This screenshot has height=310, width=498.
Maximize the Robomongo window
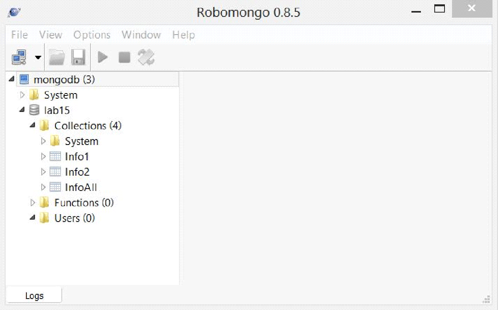[440, 9]
